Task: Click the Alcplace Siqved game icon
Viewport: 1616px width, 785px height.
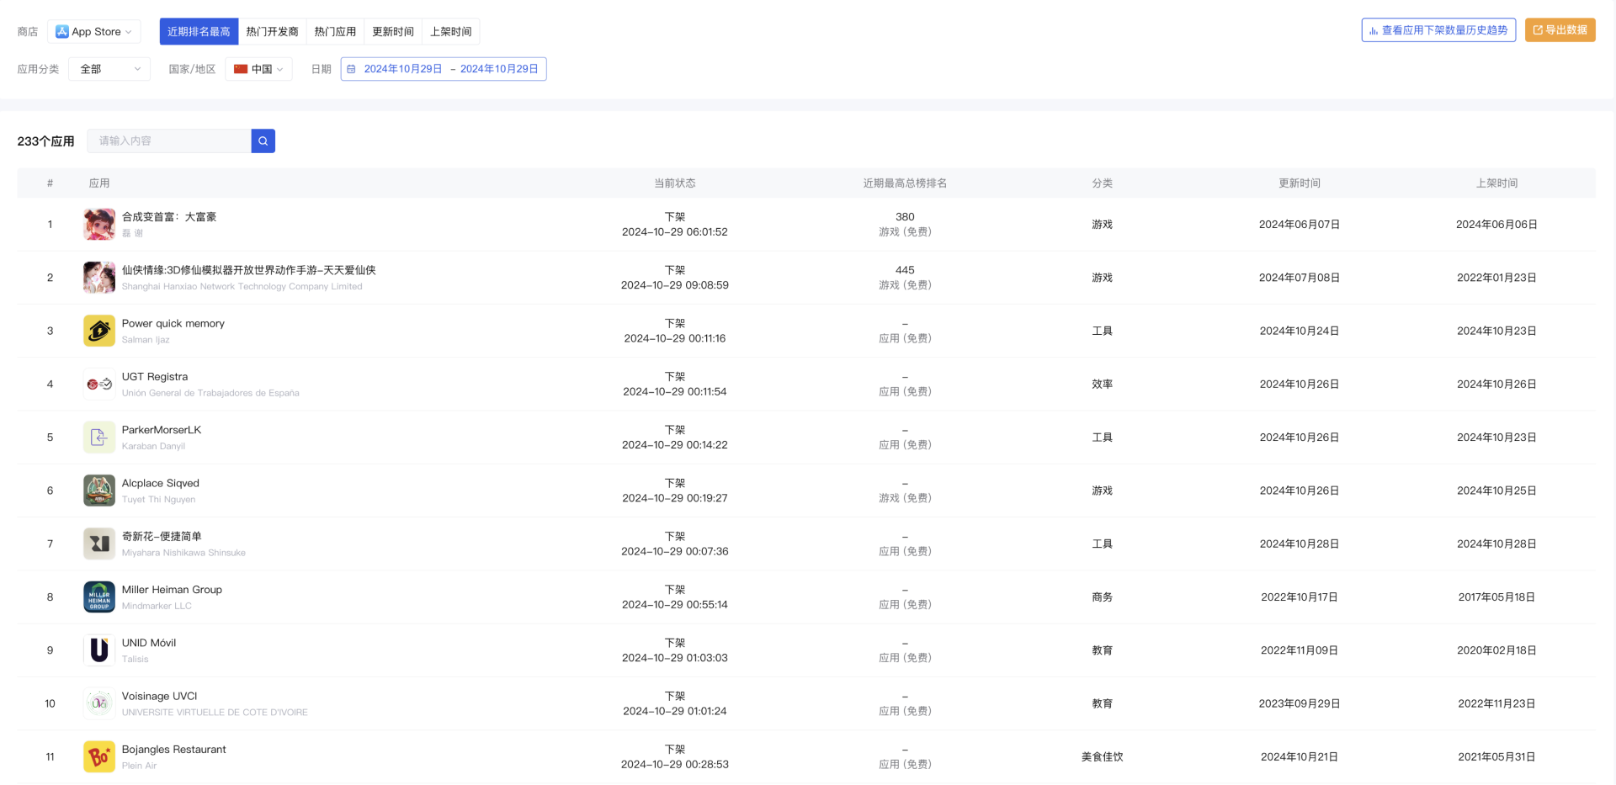Action: (x=99, y=491)
